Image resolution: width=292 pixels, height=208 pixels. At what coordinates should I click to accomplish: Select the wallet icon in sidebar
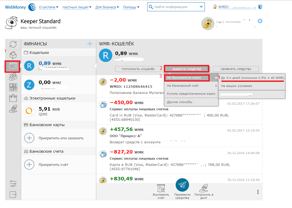(x=13, y=66)
